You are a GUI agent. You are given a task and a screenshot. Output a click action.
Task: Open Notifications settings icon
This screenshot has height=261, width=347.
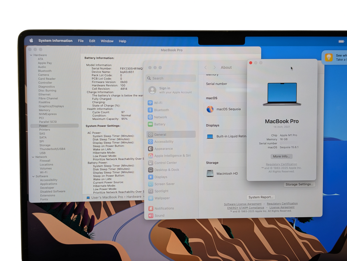[151, 208]
